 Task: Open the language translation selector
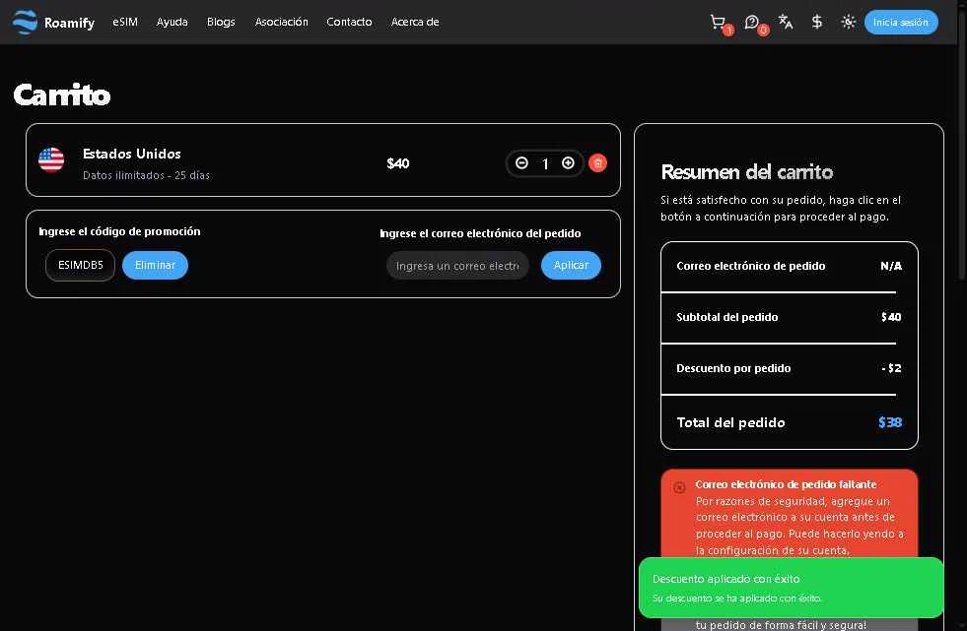785,23
